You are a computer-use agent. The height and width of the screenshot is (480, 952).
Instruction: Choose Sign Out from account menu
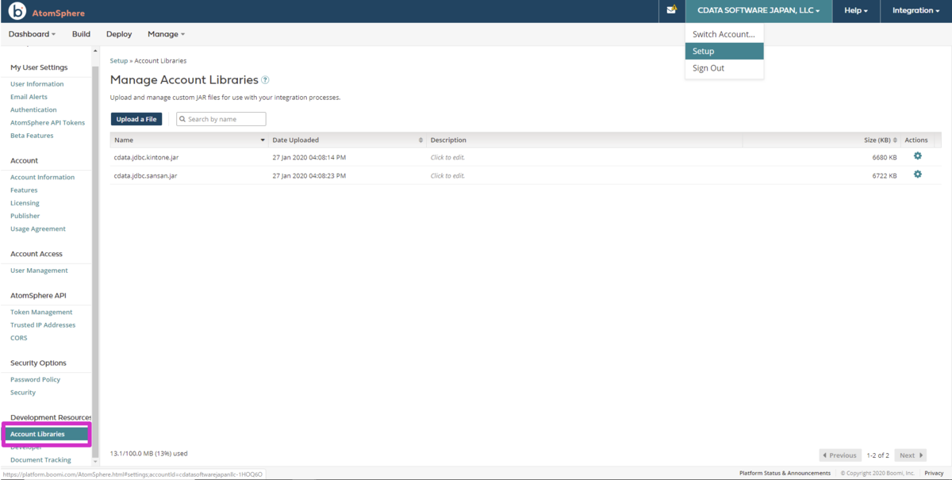[708, 68]
